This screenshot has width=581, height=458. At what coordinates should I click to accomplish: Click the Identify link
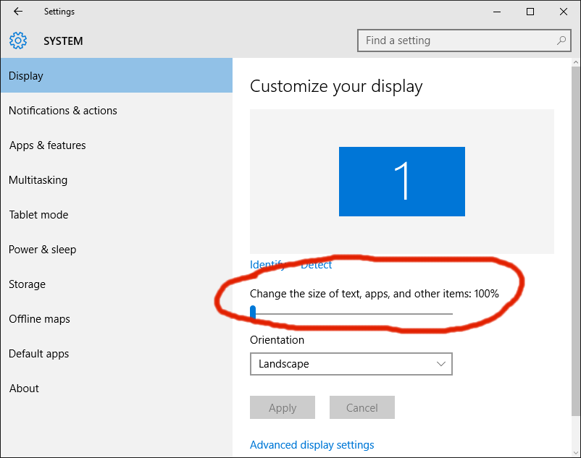(x=267, y=265)
